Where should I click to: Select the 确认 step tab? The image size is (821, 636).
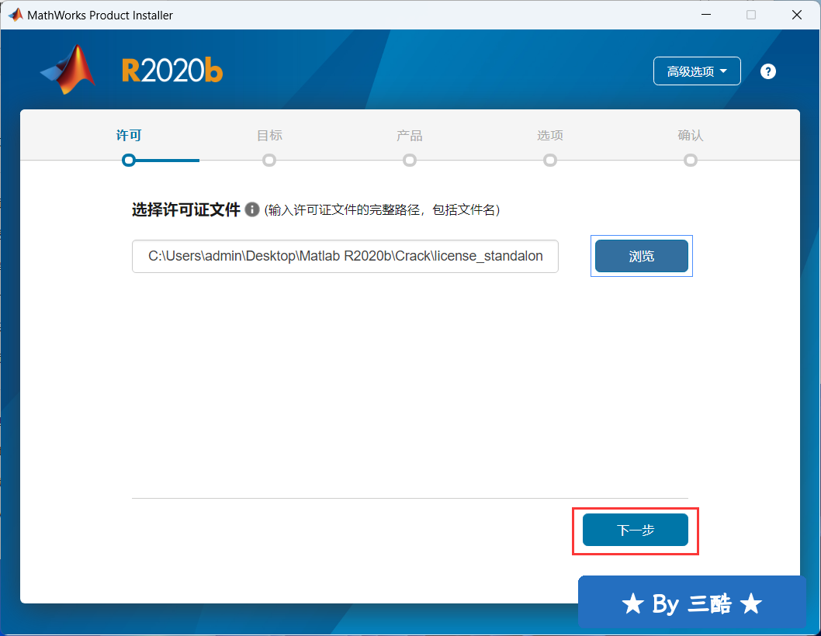click(x=690, y=135)
